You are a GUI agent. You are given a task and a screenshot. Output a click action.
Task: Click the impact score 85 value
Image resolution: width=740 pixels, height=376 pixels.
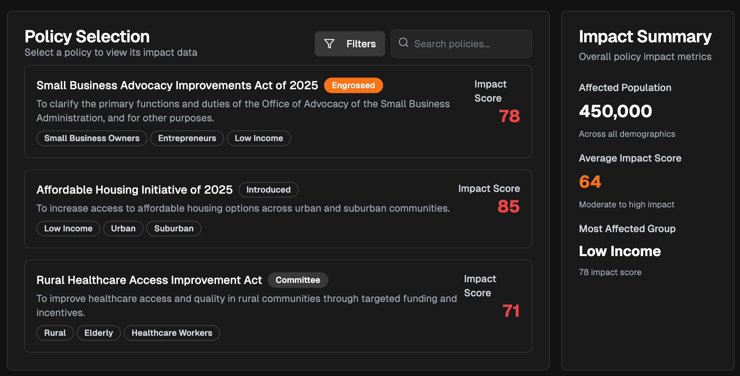click(x=508, y=206)
